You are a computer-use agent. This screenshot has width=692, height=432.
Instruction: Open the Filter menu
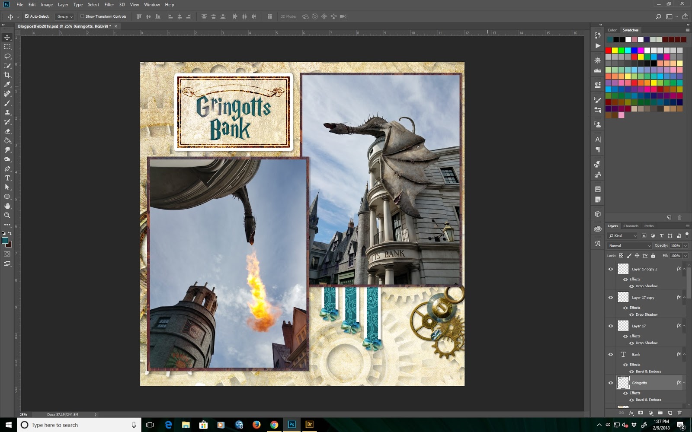[x=109, y=5]
